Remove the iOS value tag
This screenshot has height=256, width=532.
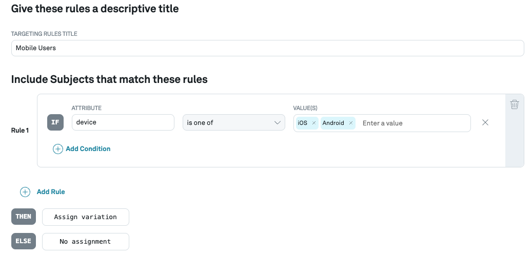click(x=314, y=123)
